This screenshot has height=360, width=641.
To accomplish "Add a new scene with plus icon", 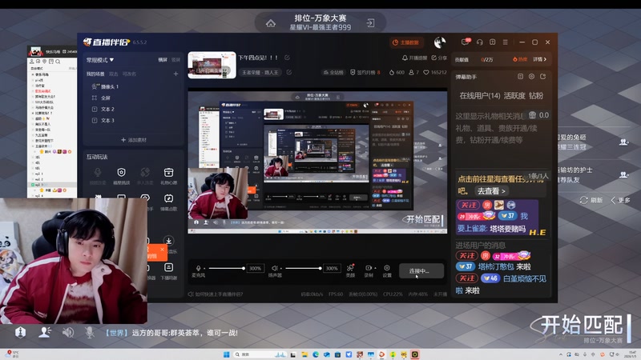I will pyautogui.click(x=175, y=74).
